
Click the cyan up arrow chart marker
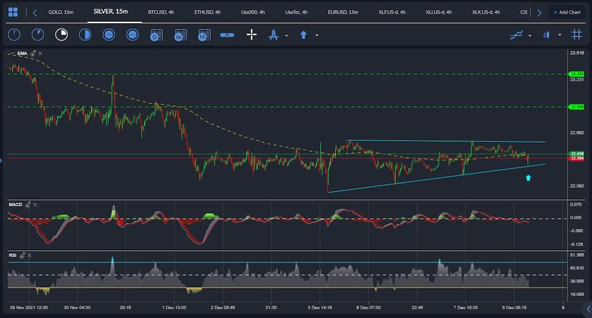[528, 178]
